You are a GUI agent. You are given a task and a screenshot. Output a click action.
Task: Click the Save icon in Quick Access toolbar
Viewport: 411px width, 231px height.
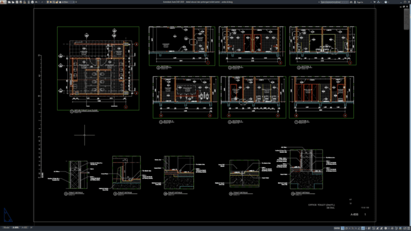pos(17,2)
